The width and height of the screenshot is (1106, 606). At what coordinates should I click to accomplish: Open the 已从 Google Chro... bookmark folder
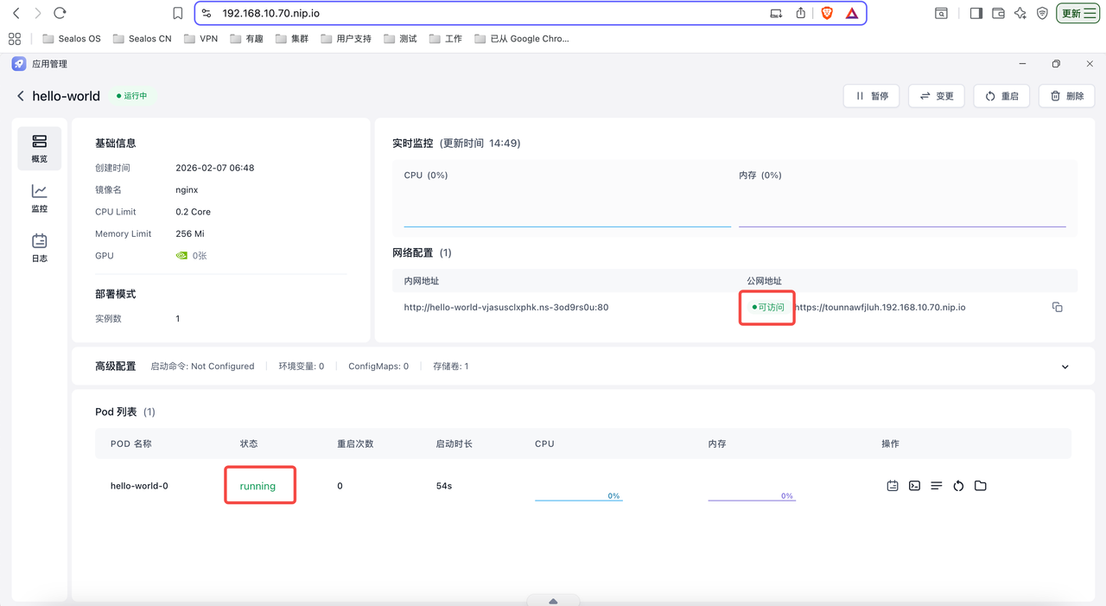522,39
